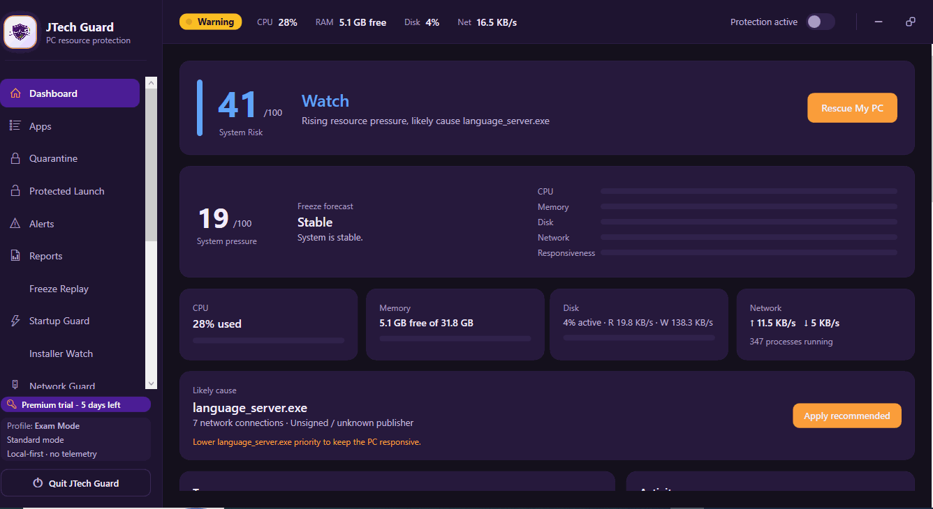Click the Profile: Exam Mode text
The height and width of the screenshot is (509, 933).
tap(43, 426)
